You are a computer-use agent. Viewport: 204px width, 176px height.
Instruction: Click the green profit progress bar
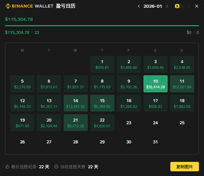coord(102,26)
